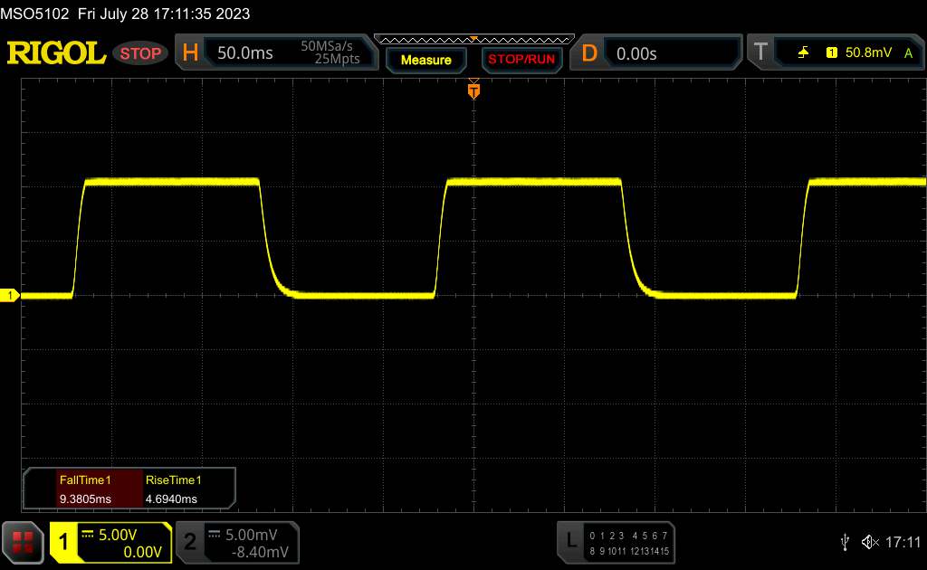
Task: Click the red STOP status badge
Action: [x=140, y=53]
